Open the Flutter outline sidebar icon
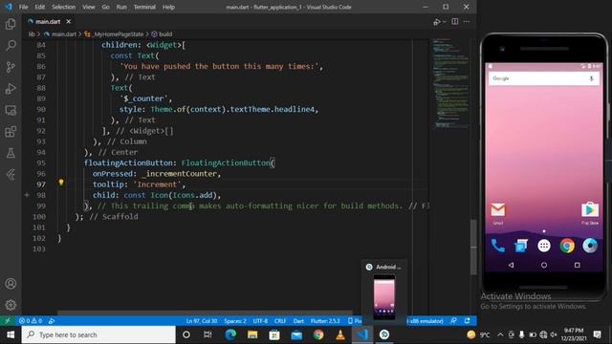612x344 pixels. coord(11,174)
